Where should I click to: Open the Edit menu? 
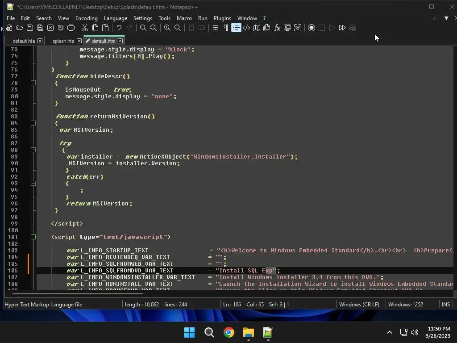click(x=25, y=18)
